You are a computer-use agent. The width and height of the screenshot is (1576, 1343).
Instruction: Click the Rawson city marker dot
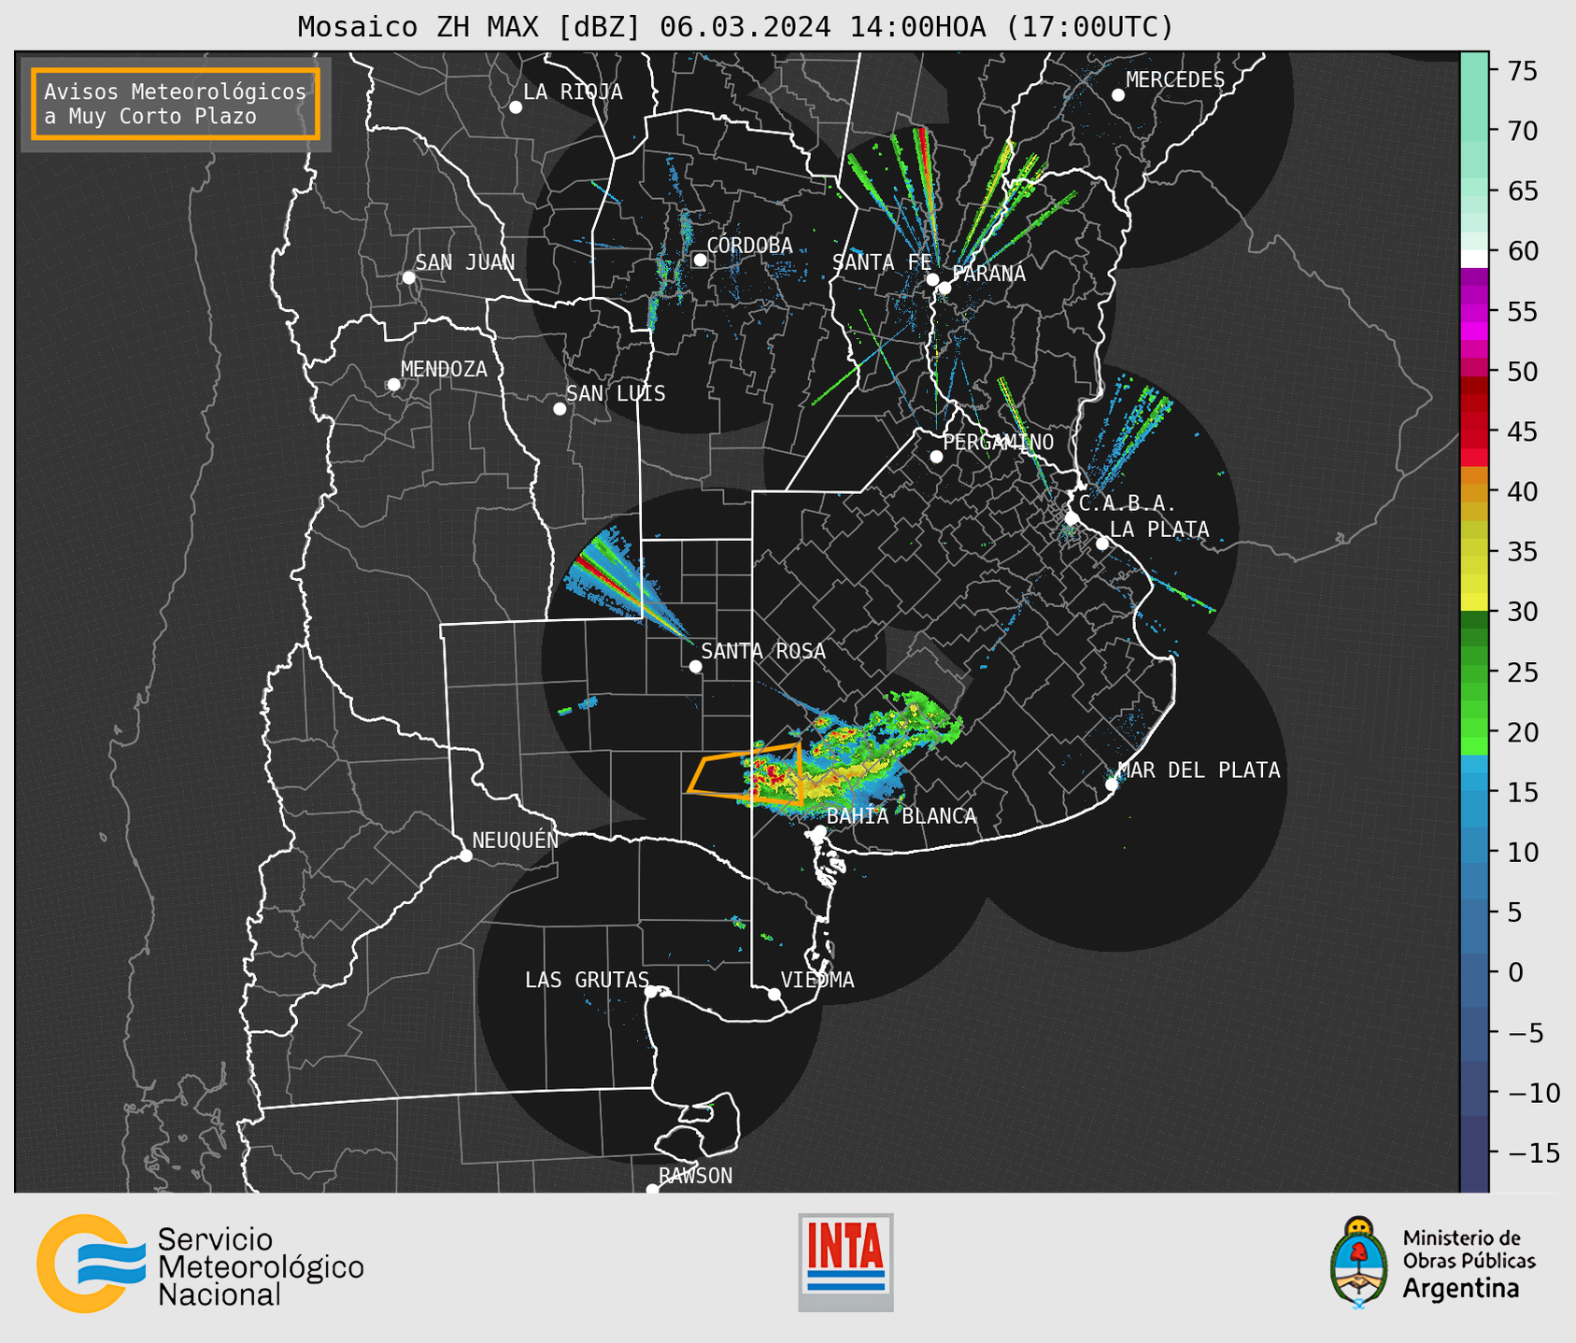[652, 1190]
